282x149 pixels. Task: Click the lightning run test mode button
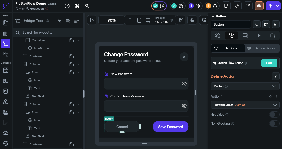(x=270, y=6)
